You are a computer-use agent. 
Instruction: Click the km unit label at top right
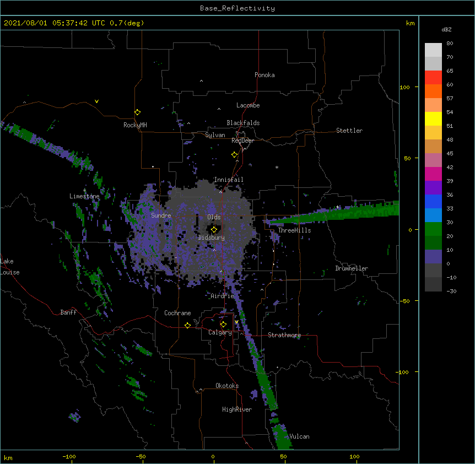410,23
